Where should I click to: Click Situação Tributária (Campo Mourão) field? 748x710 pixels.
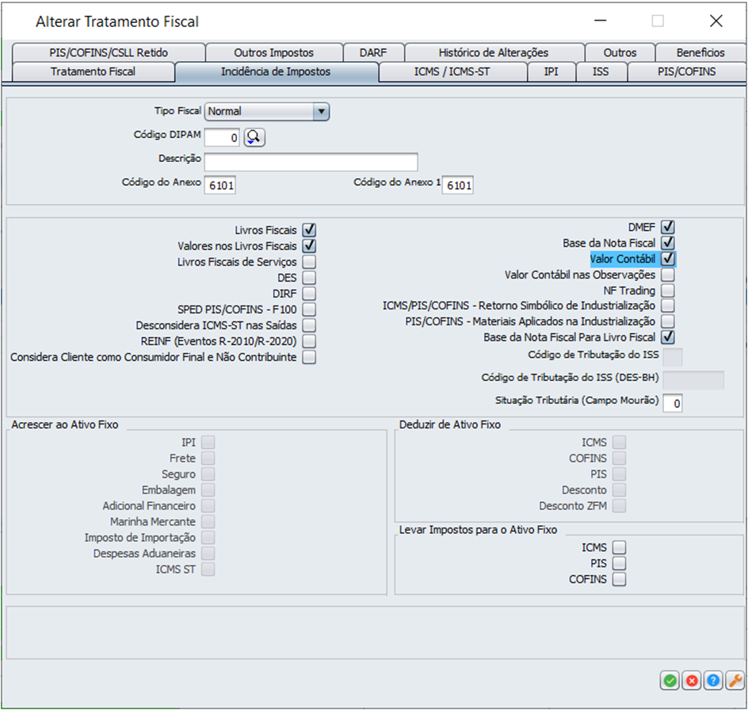coord(672,404)
